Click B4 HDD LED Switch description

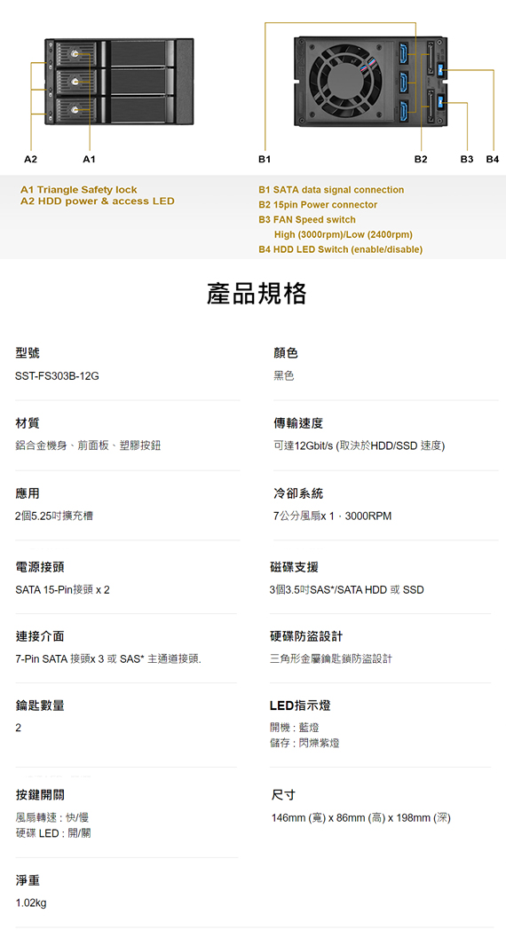341,249
